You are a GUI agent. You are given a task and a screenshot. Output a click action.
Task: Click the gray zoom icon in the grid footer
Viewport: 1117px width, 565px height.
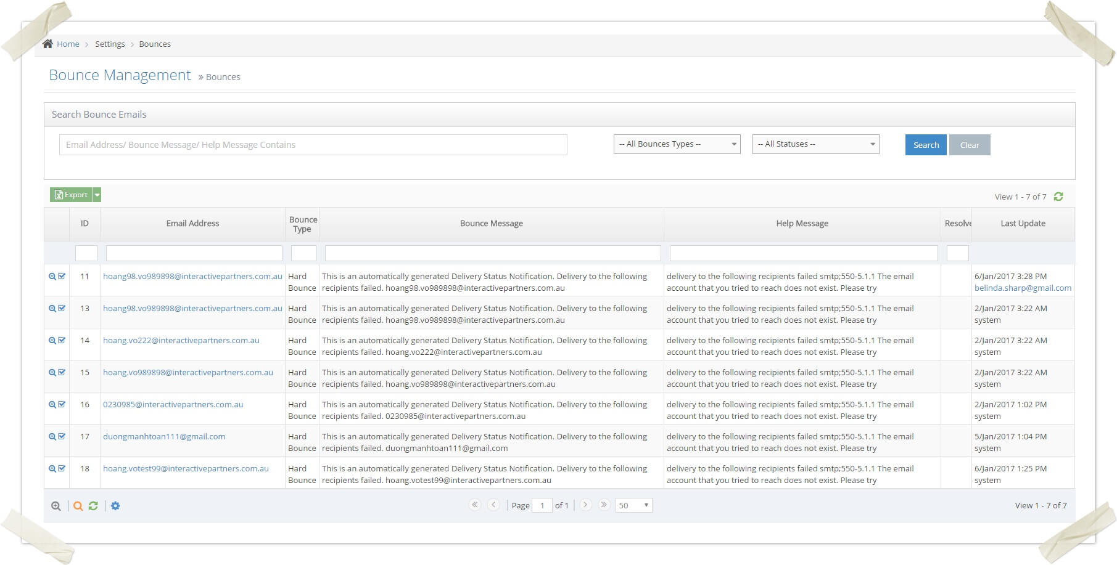tap(56, 506)
